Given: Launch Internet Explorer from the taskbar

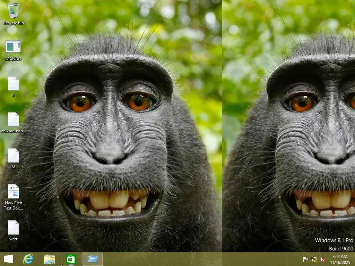Looking at the screenshot, I should pos(28,259).
